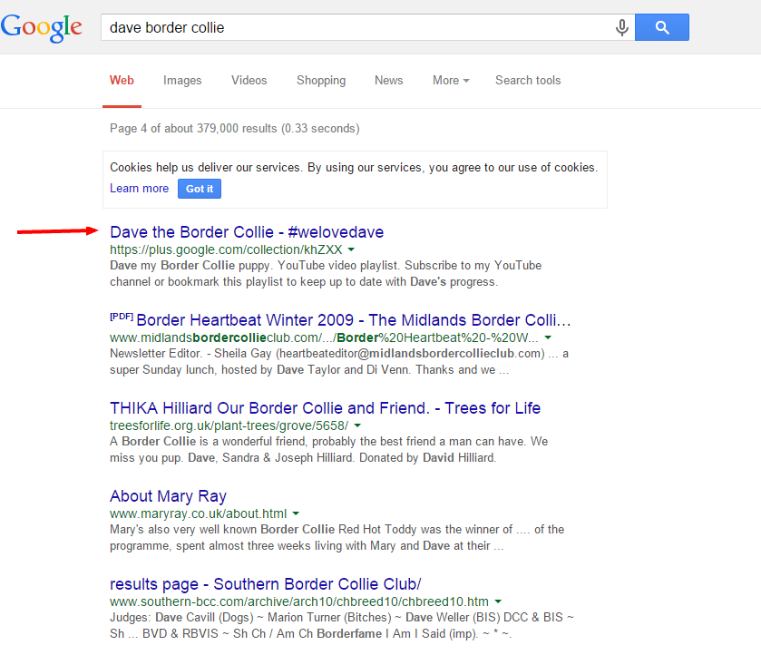Click the midlandsbordercollieclub.com URL text

324,337
